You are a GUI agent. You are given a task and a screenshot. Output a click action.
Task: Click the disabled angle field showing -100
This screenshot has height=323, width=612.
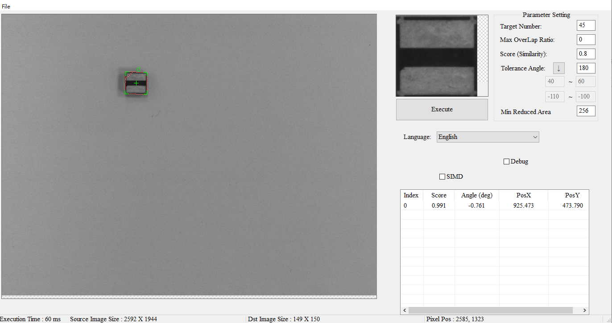point(586,96)
